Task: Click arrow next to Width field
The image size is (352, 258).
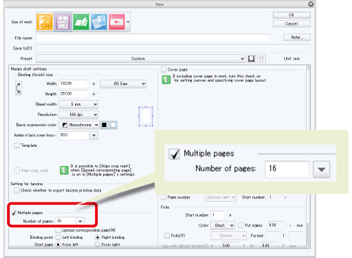Action: pyautogui.click(x=93, y=84)
